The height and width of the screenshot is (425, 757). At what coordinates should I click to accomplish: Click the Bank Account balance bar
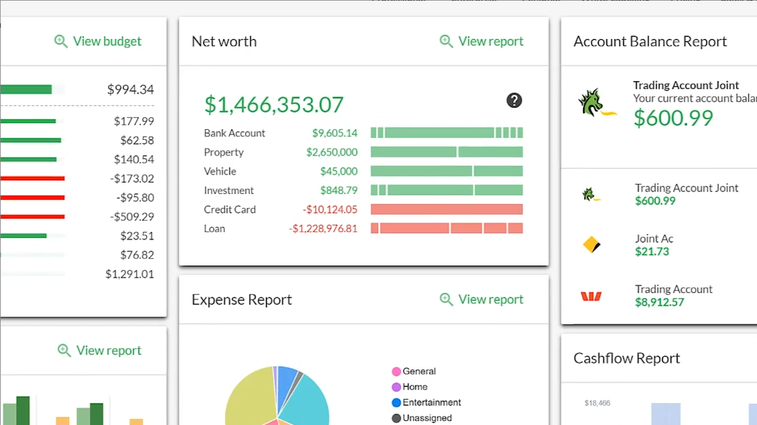click(x=447, y=133)
